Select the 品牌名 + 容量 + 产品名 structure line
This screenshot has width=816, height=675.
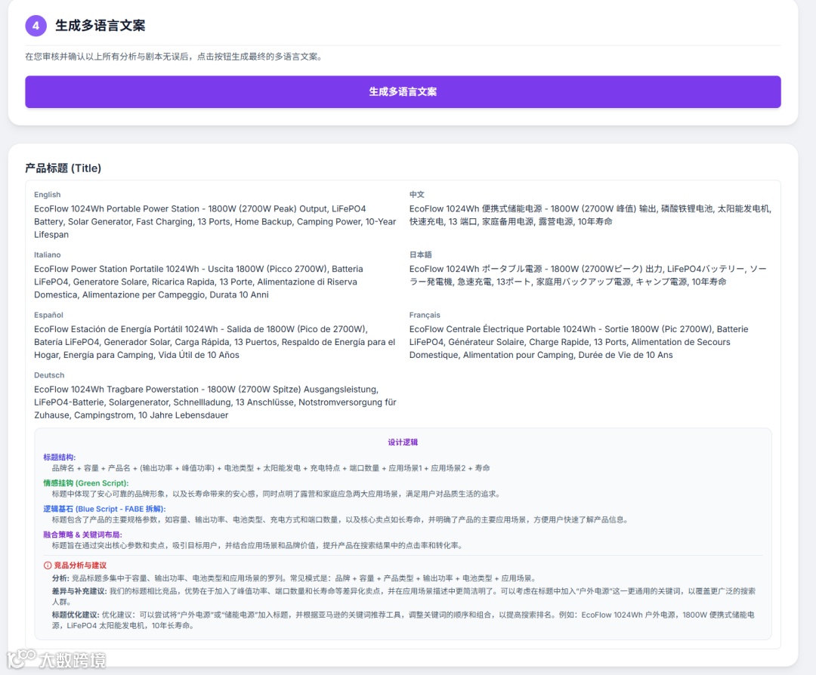tap(270, 468)
